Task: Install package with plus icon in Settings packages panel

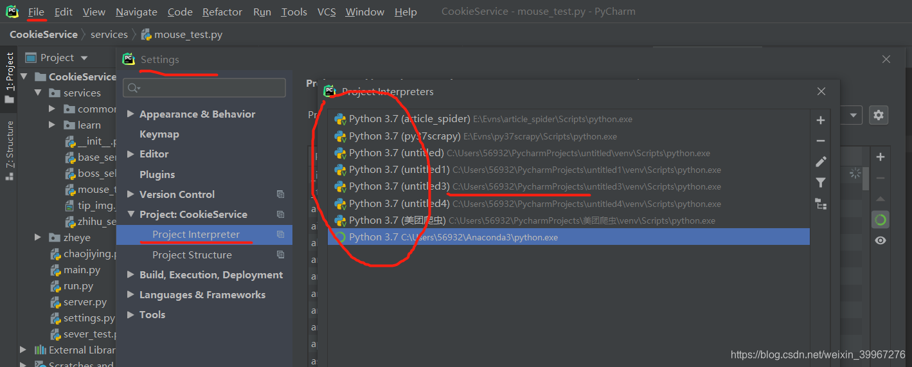Action: (x=881, y=157)
